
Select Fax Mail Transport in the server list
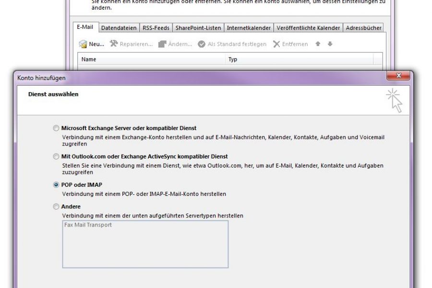coord(88,225)
